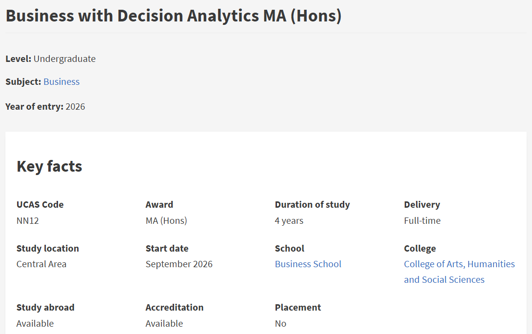
Task: Click the 4 years duration value
Action: tap(289, 221)
